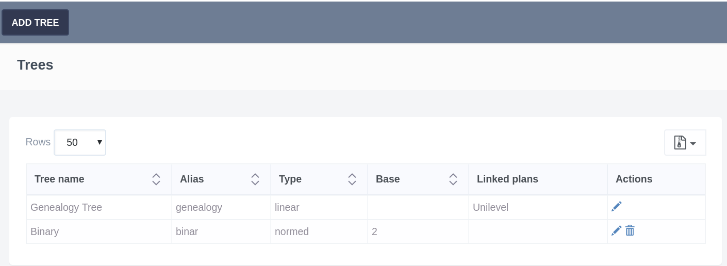Open the export file dropdown
Screen dimensions: 727x266
point(685,142)
